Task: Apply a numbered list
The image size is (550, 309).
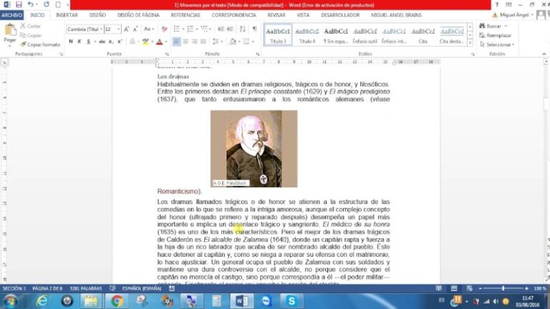Action: 190,29
